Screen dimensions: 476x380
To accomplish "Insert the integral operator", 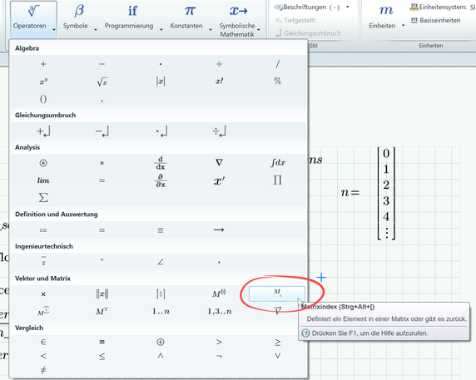I will [278, 163].
